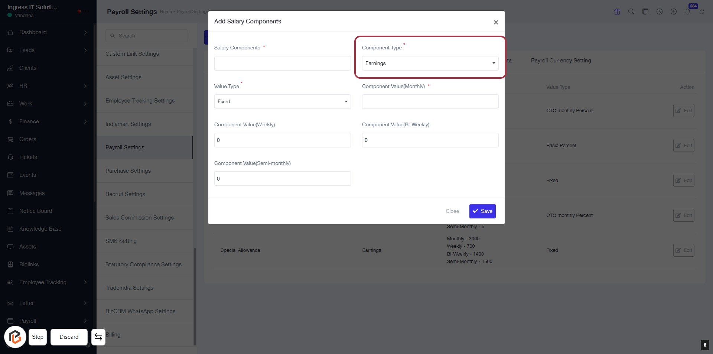
Task: Click the power logout icon
Action: click(702, 12)
